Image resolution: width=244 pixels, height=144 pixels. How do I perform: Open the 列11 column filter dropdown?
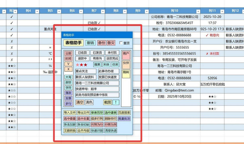pos(222,11)
